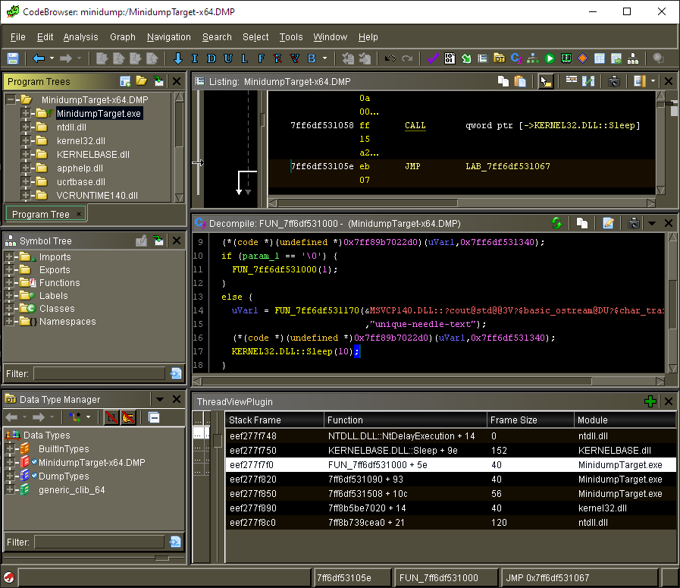The width and height of the screenshot is (680, 588).
Task: Open the Search menu
Action: (217, 37)
